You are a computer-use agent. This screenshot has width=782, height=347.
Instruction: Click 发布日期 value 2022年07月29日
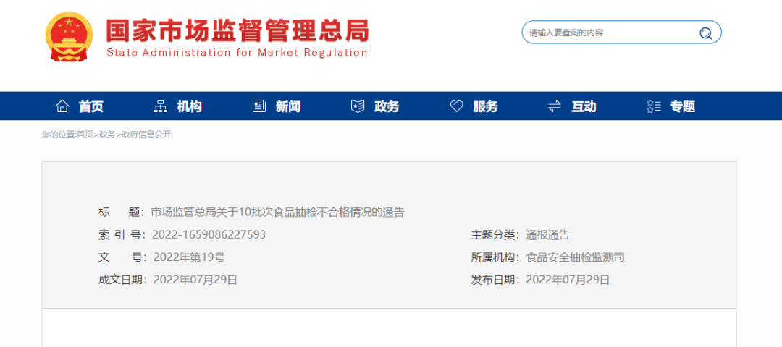(568, 280)
